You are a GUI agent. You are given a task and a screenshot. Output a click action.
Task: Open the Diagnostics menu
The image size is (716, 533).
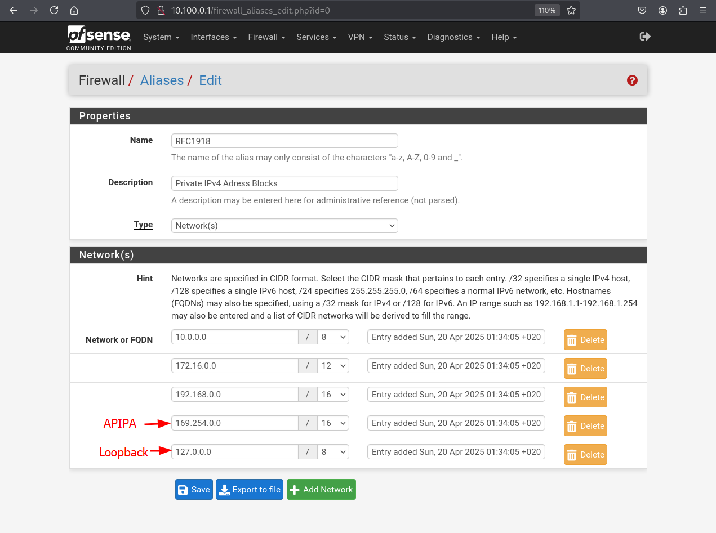pos(453,37)
